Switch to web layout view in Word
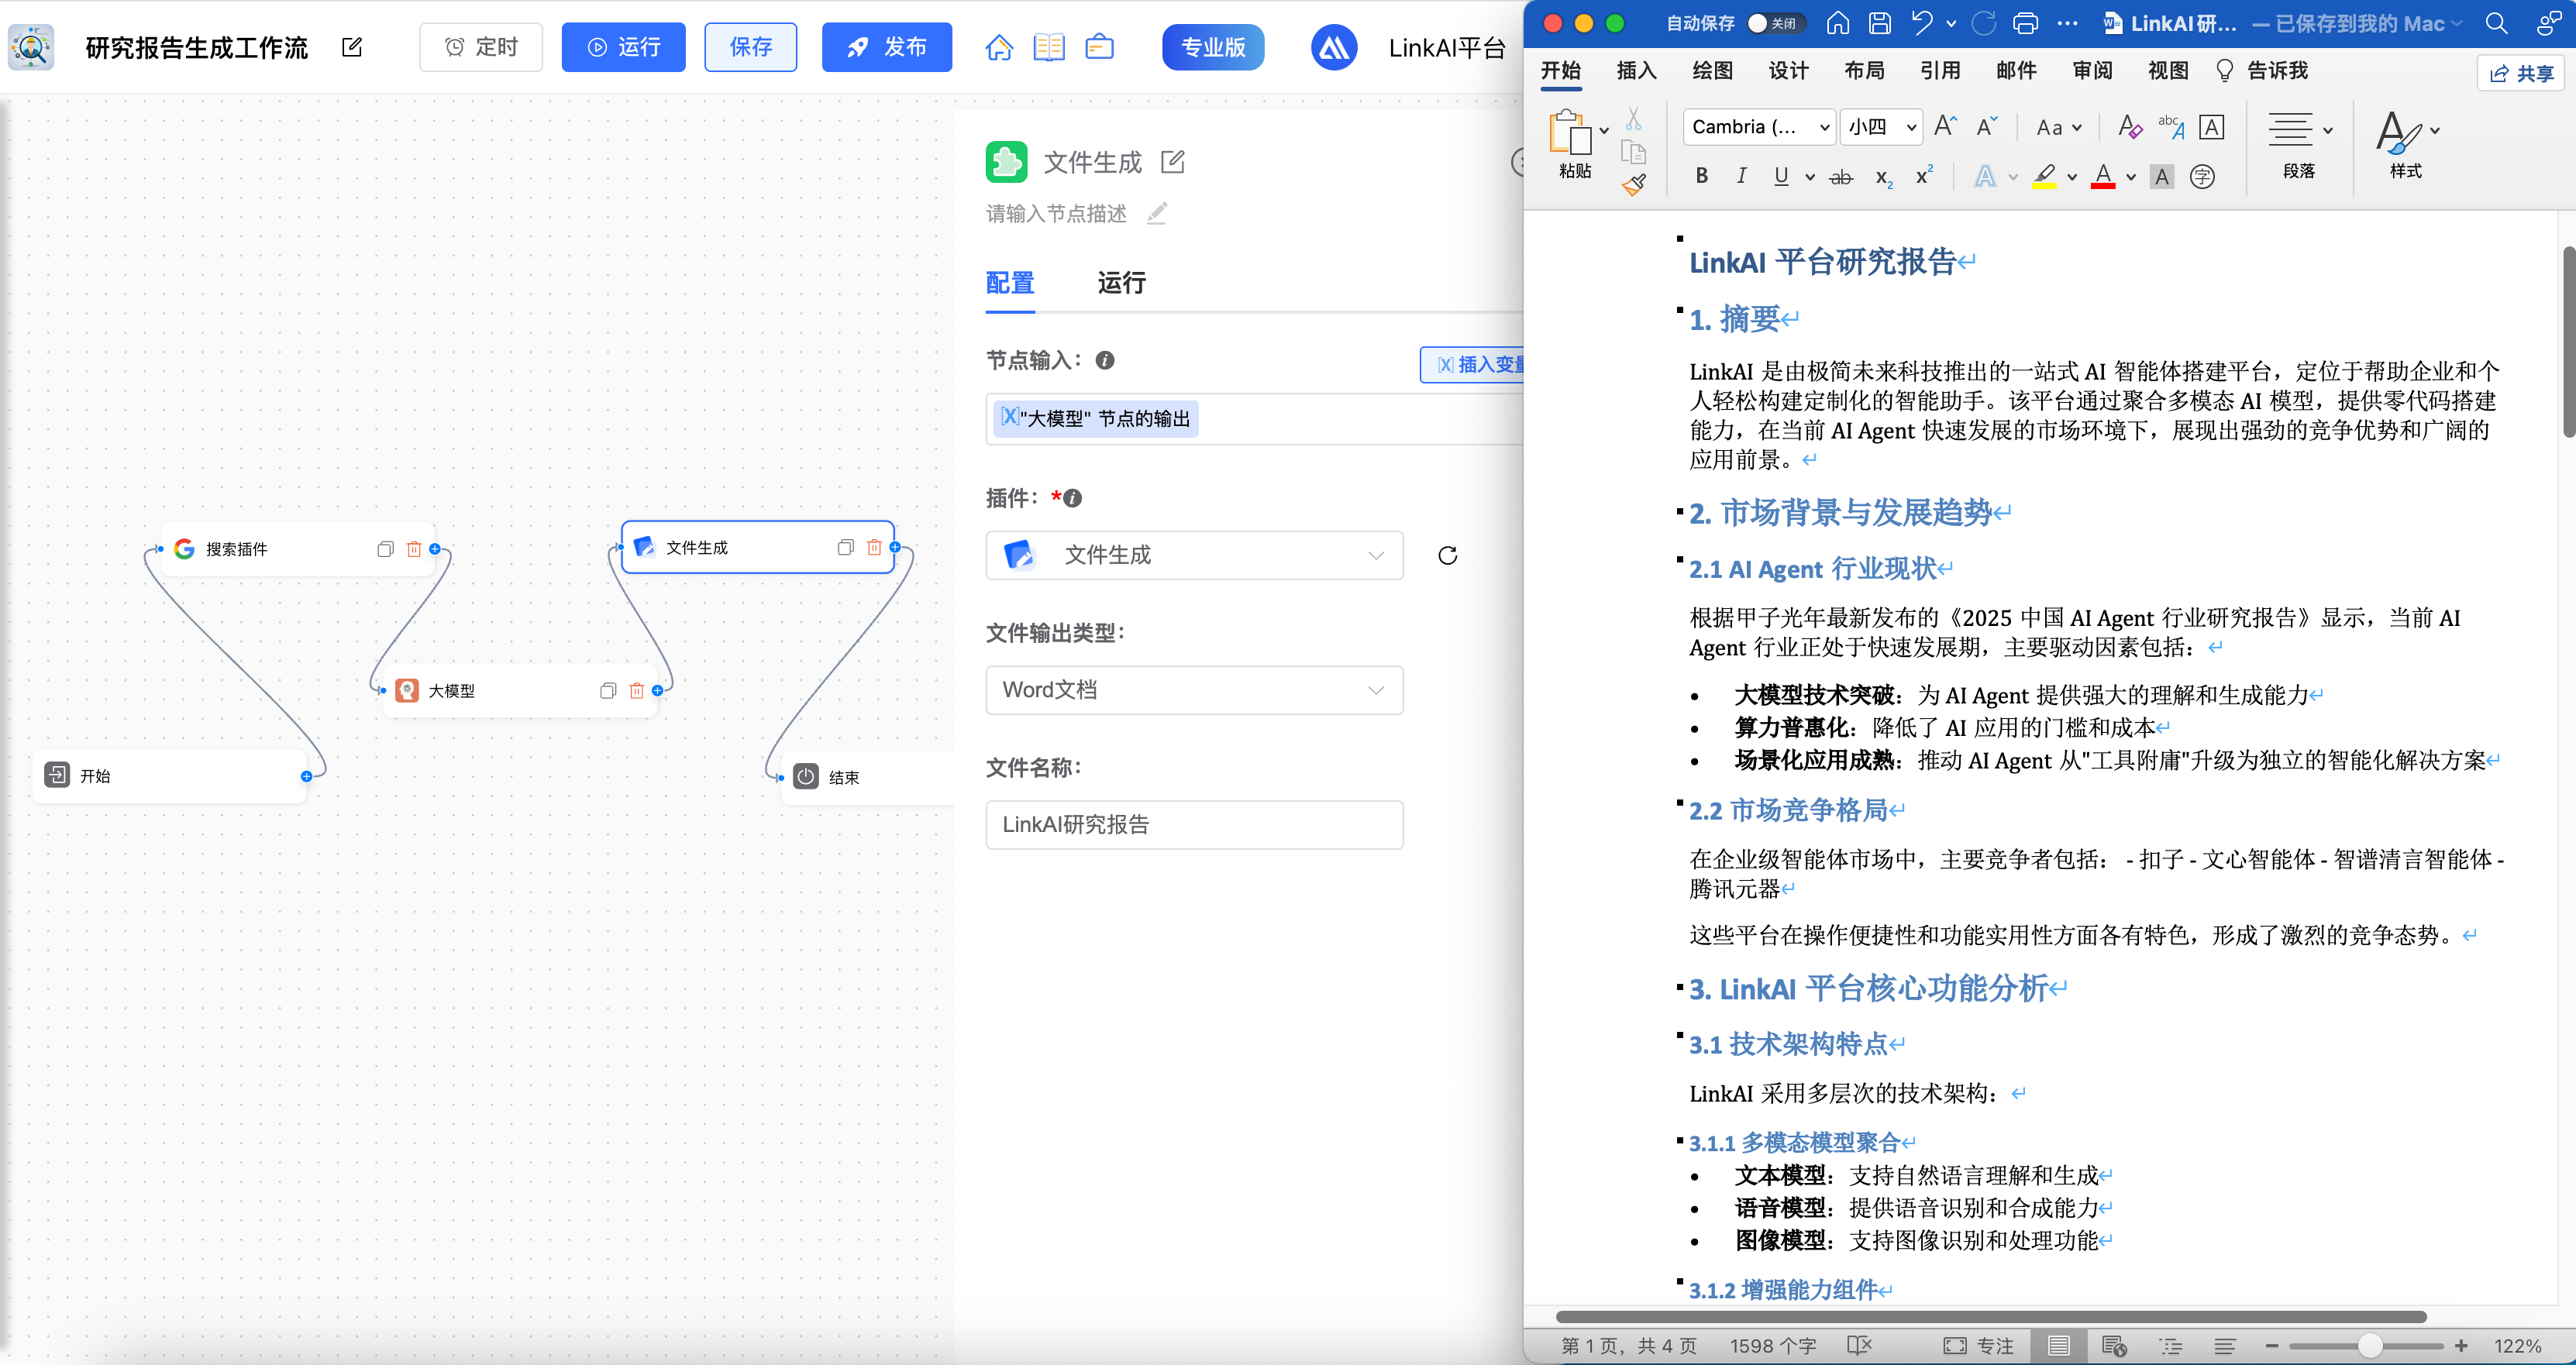Screen dimensions: 2576x1365 point(2113,1346)
